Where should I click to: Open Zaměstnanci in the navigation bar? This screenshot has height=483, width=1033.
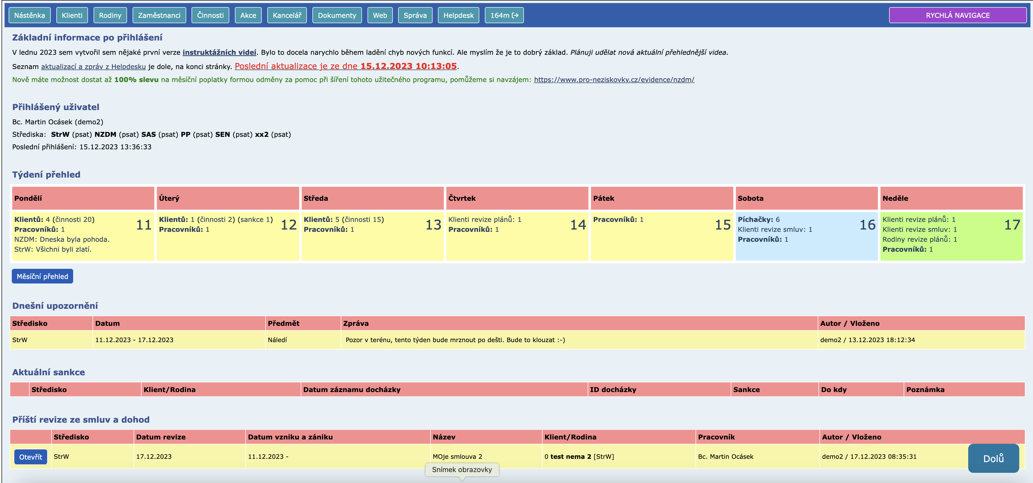[x=159, y=15]
